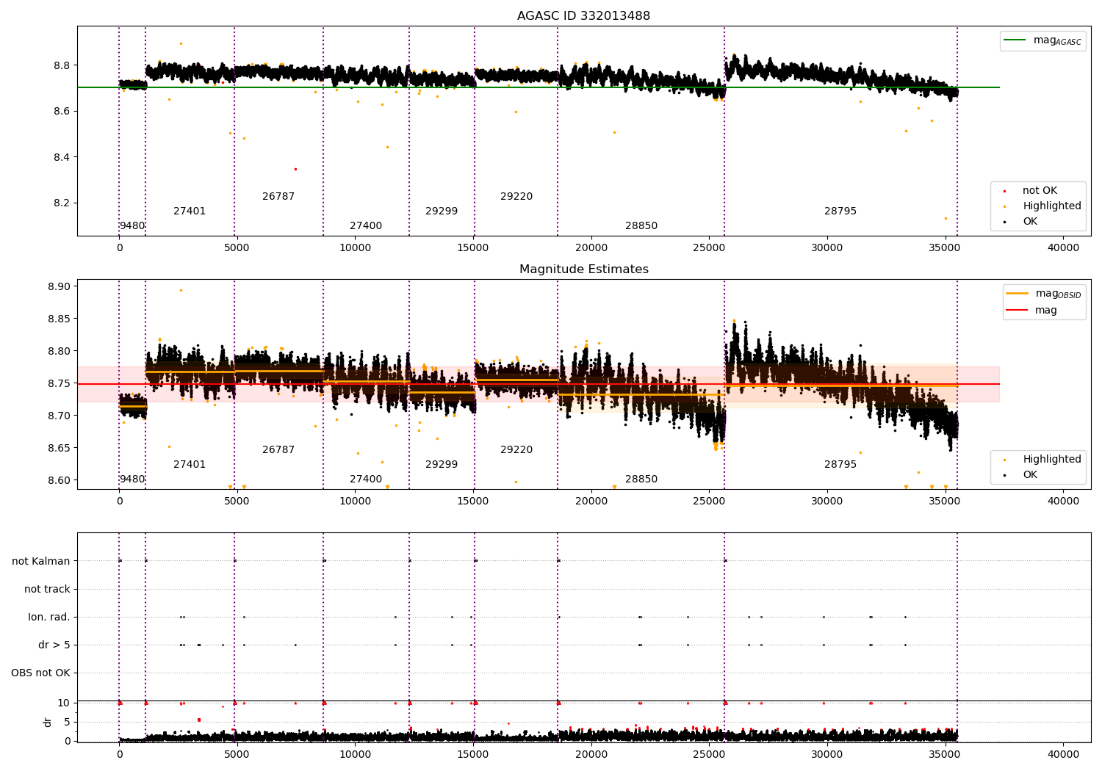Click the 15000 x-axis tick in top plot

pyautogui.click(x=473, y=247)
